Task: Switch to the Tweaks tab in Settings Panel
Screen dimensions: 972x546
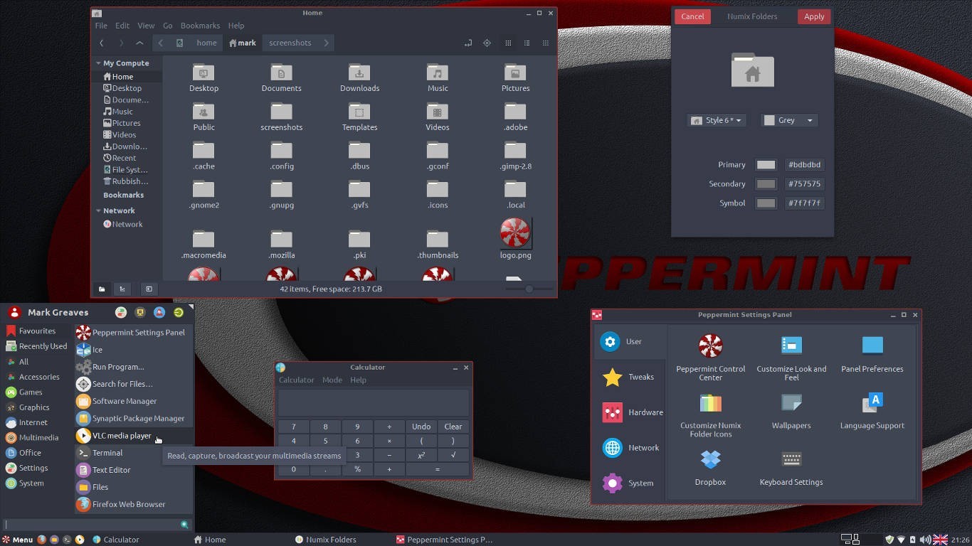Action: 630,377
